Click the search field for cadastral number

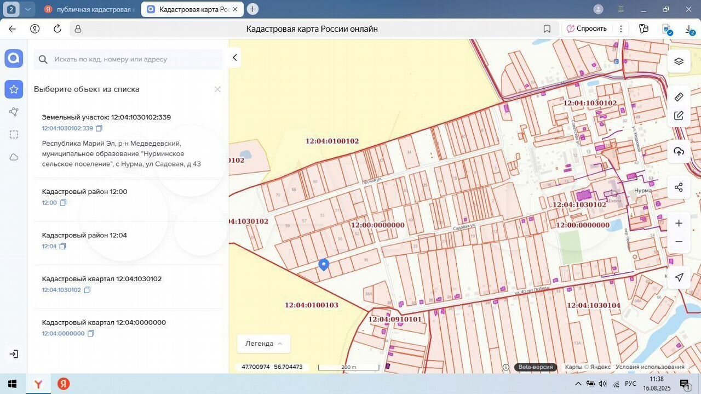point(128,59)
